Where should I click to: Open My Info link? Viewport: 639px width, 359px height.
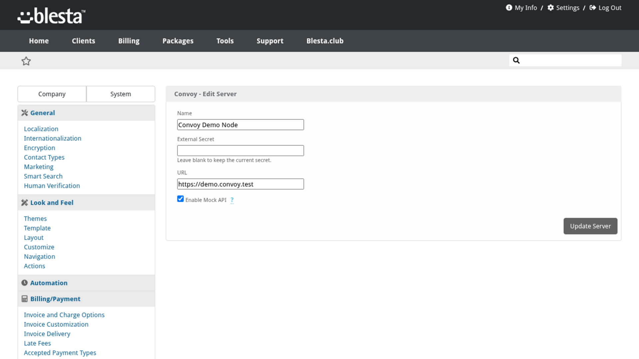pos(526,8)
